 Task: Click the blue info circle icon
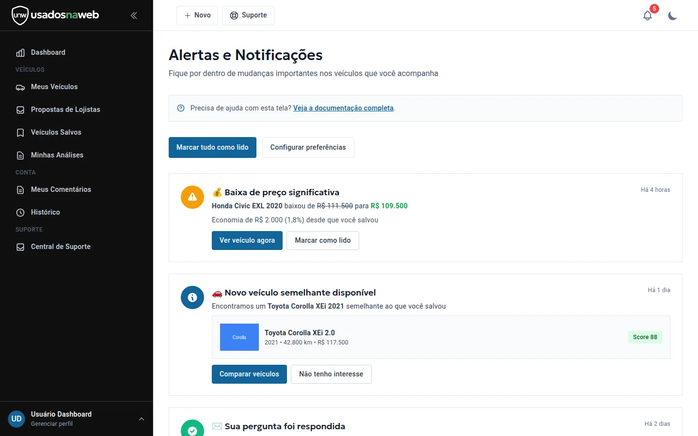pyautogui.click(x=192, y=297)
